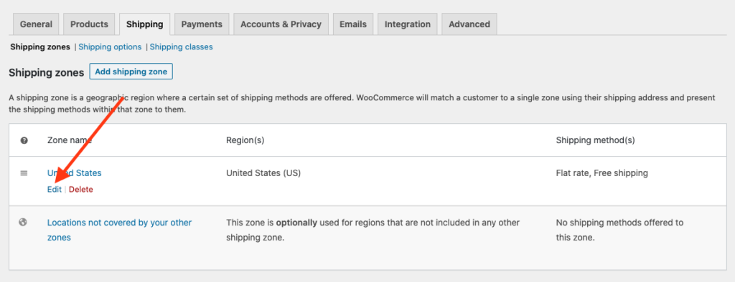735x282 pixels.
Task: Open the Shipping options link
Action: click(110, 47)
